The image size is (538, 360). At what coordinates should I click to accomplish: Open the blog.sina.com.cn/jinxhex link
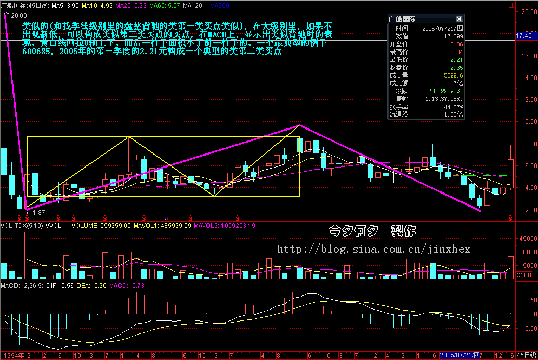coord(373,250)
